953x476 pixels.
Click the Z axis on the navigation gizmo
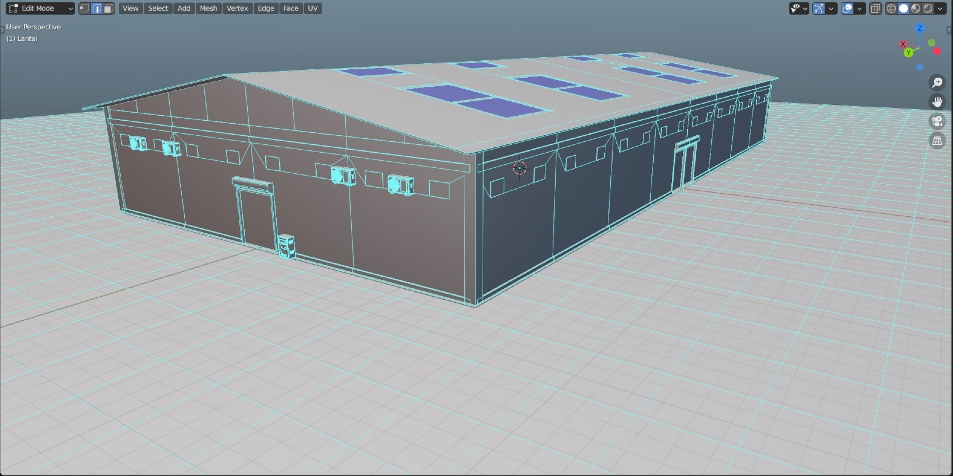click(x=920, y=28)
